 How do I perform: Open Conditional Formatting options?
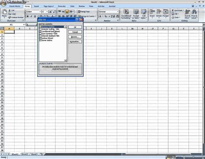[126, 14]
